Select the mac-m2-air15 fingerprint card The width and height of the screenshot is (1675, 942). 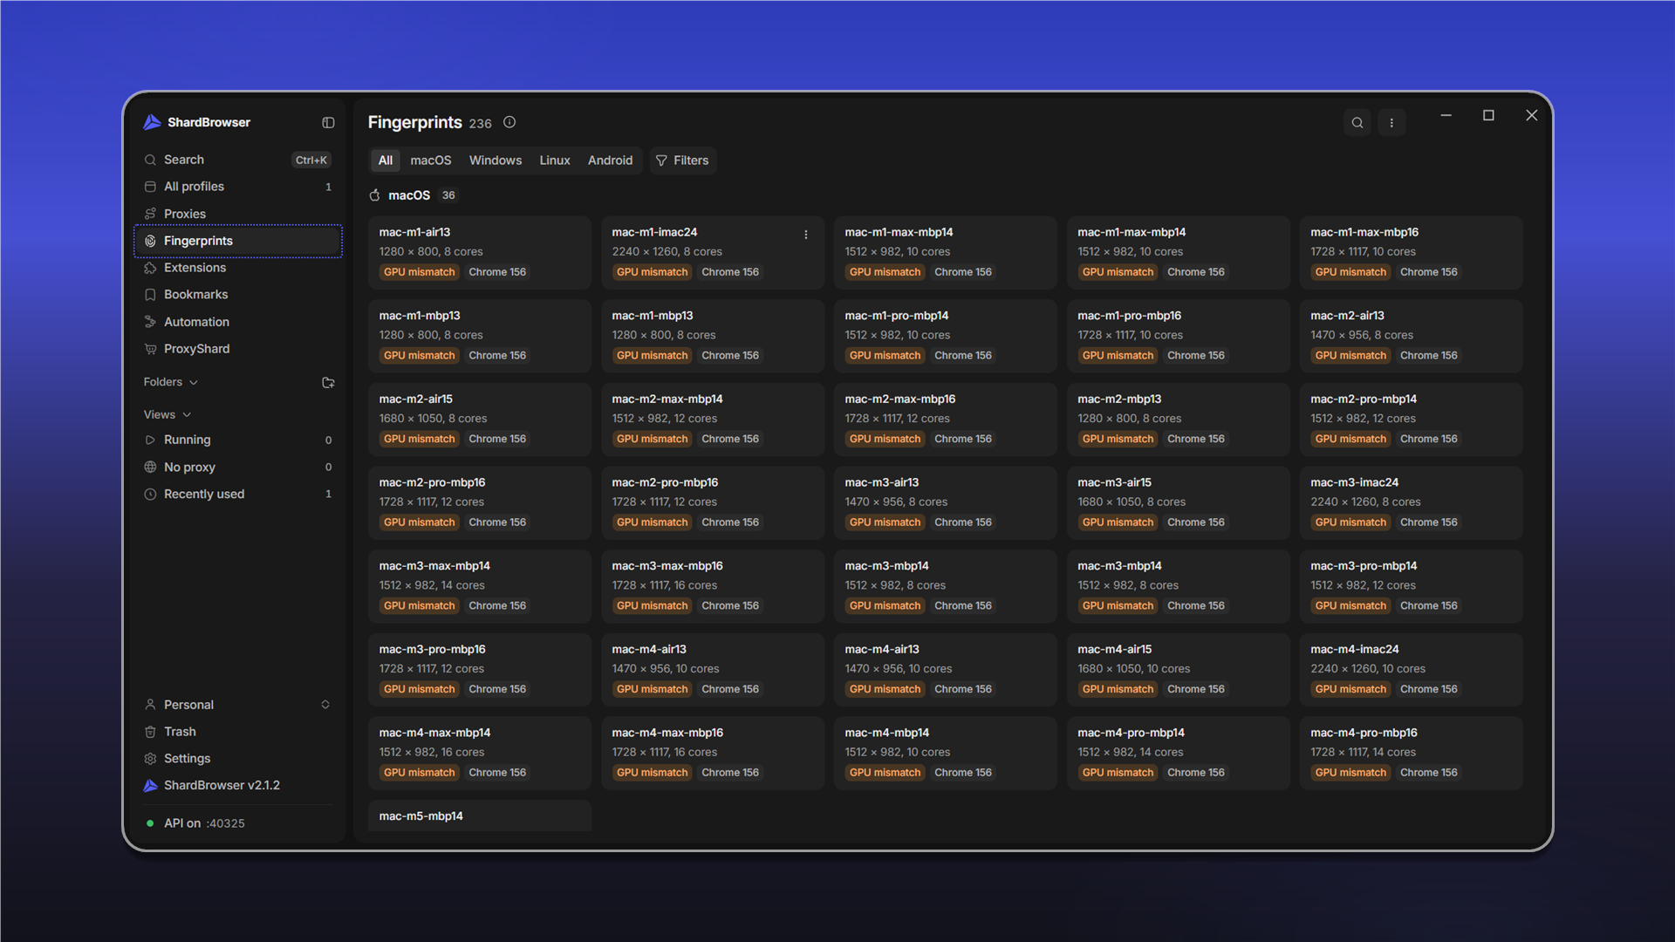480,420
